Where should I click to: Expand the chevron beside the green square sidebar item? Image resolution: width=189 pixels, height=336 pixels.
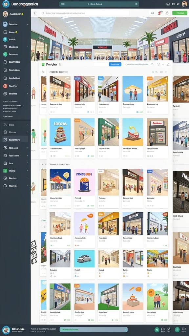(x=27, y=171)
